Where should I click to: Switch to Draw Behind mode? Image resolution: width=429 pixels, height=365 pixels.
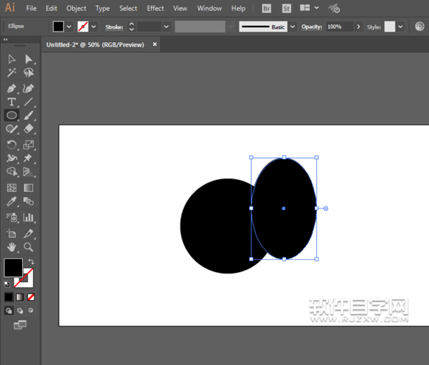coord(20,311)
